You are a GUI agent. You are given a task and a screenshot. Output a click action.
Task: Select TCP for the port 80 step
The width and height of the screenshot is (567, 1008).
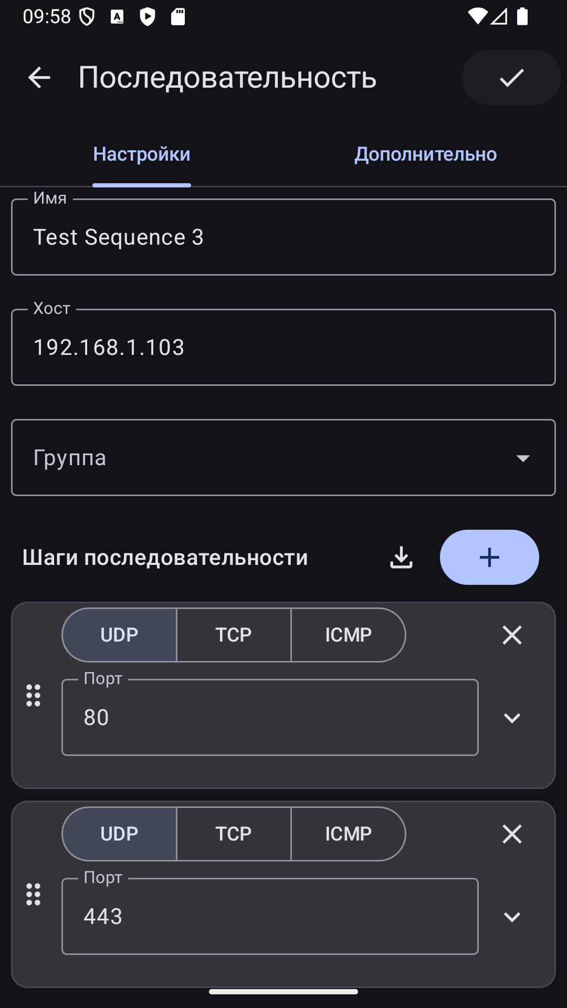click(234, 635)
